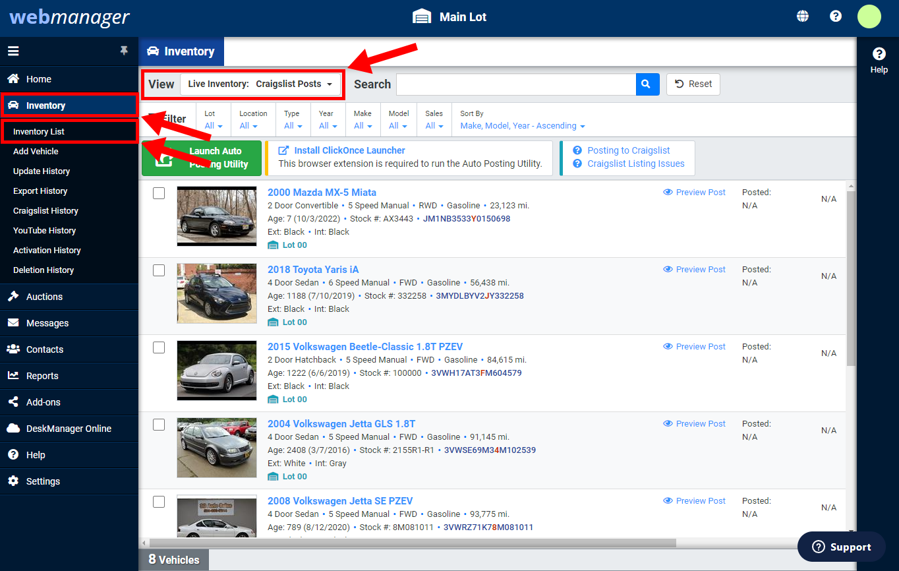
Task: Click the Support chat bubble icon
Action: coord(819,547)
